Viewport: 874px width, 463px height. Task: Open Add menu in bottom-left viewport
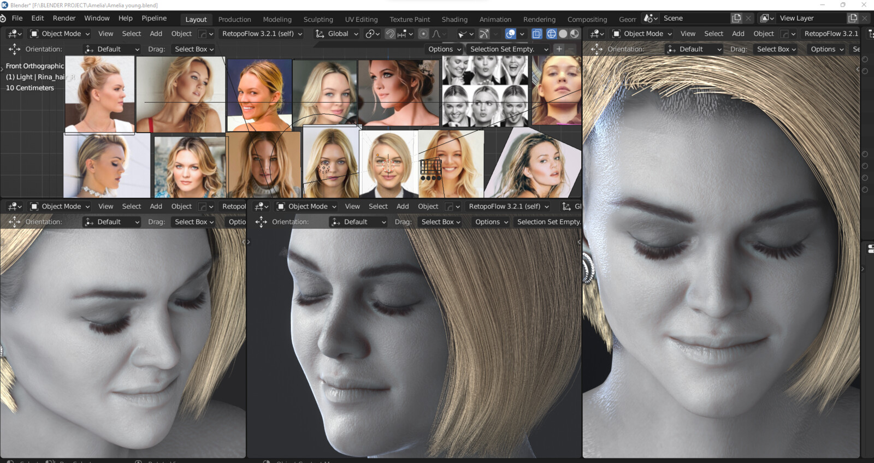click(x=156, y=206)
